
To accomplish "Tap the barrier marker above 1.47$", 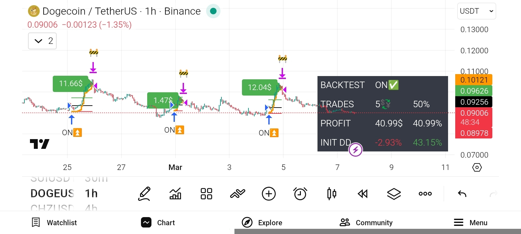I will click(184, 73).
